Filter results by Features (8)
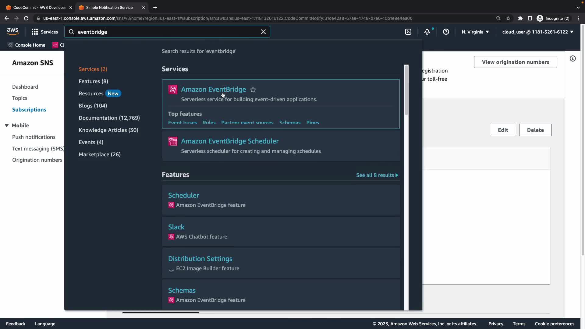Image resolution: width=585 pixels, height=329 pixels. click(x=93, y=81)
